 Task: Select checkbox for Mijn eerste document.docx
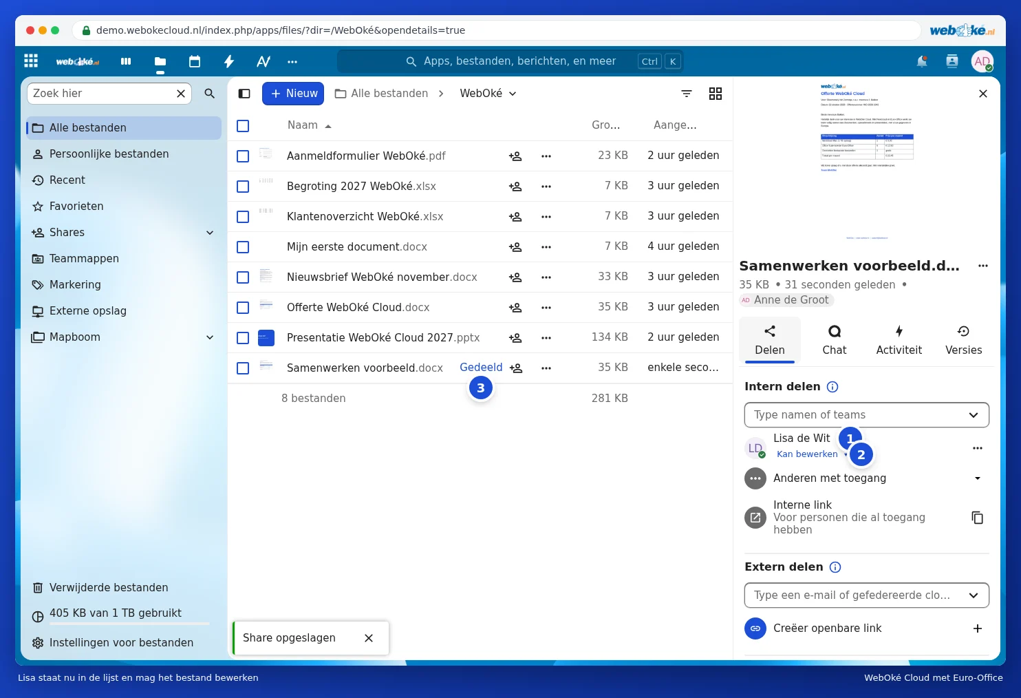pos(243,247)
